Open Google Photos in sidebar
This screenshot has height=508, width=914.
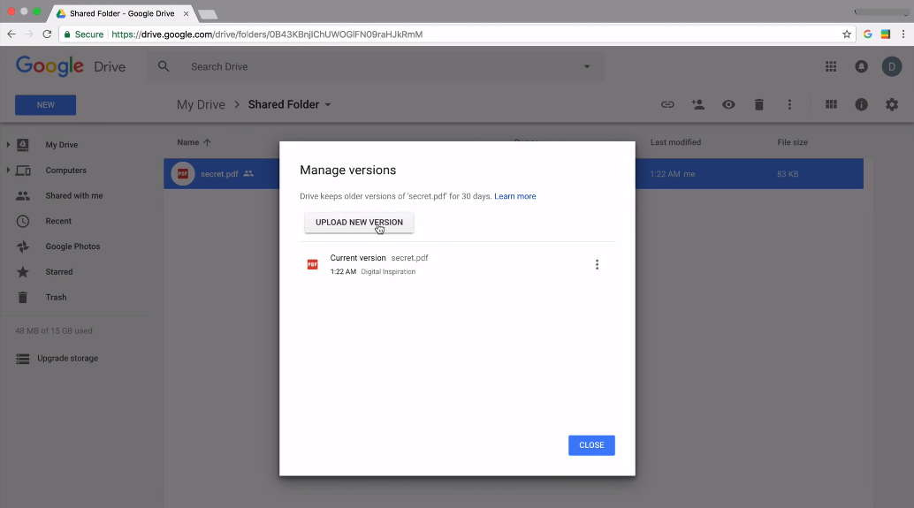72,246
